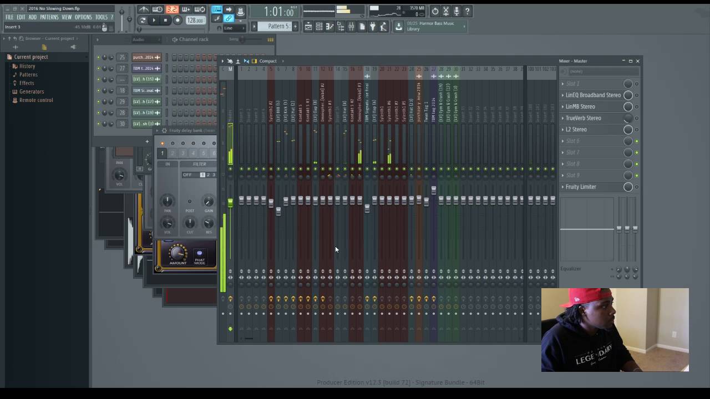Mute the TBM t..2014 channel

99,68
